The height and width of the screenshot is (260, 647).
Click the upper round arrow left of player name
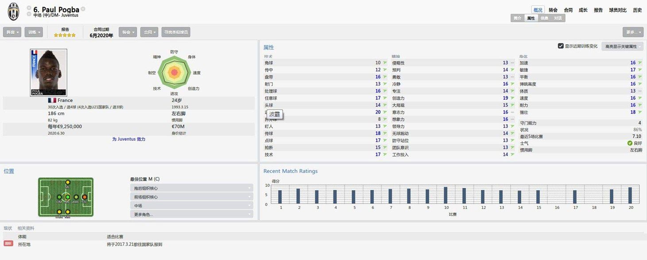tap(29, 8)
